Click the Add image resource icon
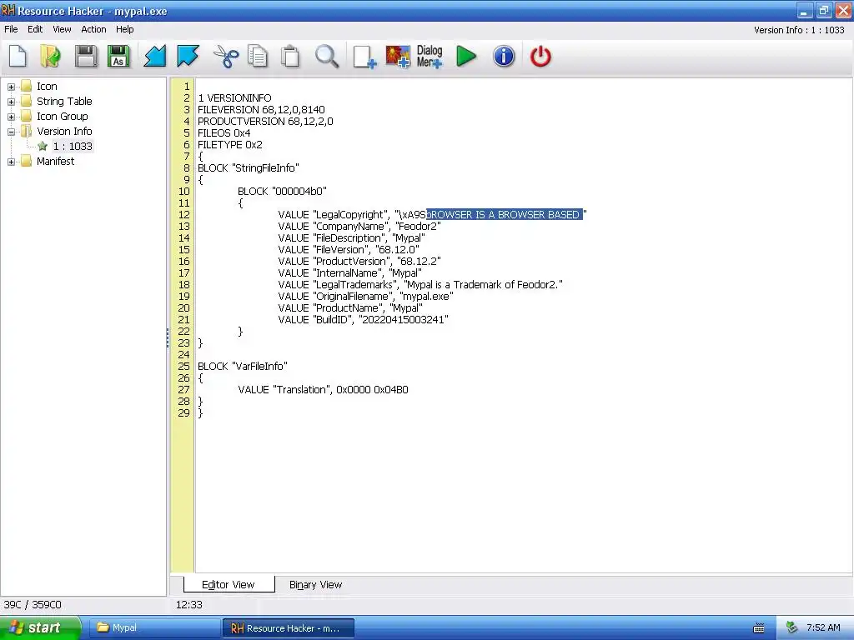This screenshot has height=640, width=854. click(398, 56)
